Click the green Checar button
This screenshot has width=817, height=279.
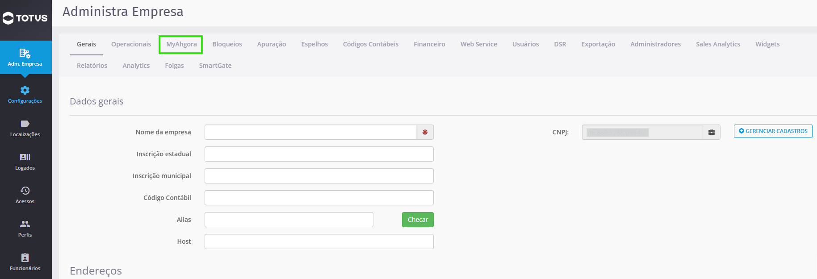point(418,220)
